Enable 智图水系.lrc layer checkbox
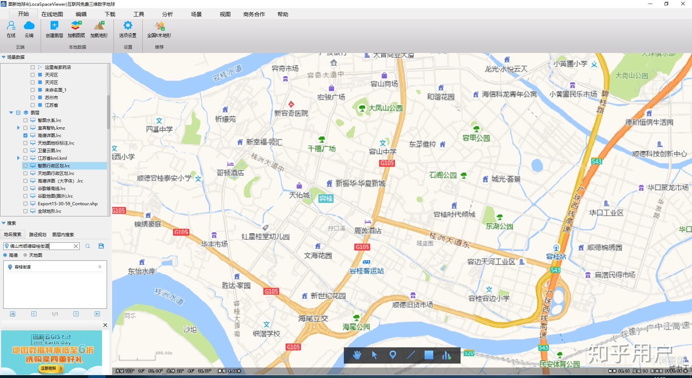This screenshot has width=692, height=378. tap(25, 120)
